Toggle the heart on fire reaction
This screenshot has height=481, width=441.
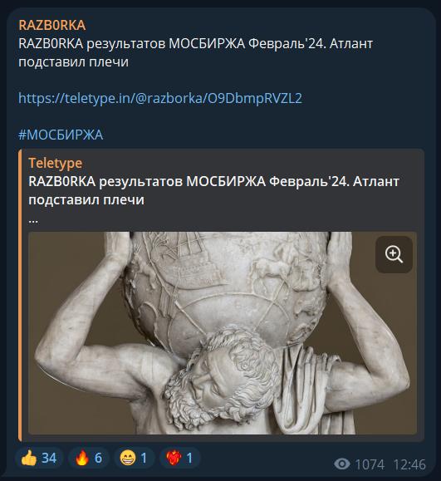coord(179,458)
